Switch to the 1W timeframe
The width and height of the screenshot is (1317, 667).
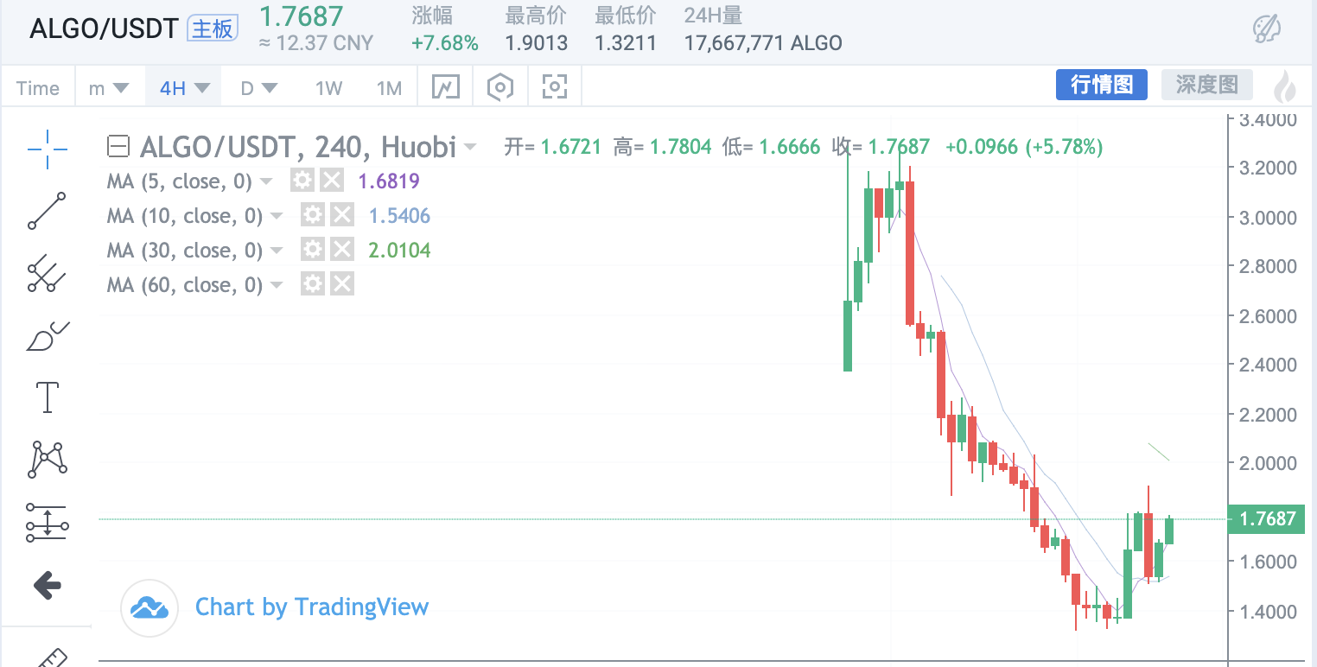point(328,87)
